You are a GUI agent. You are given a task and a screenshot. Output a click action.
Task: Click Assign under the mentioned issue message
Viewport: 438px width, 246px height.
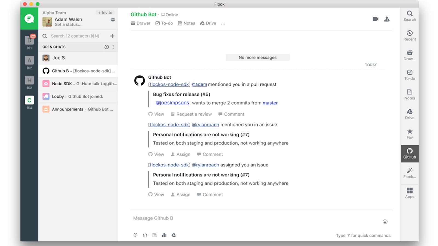(x=180, y=154)
